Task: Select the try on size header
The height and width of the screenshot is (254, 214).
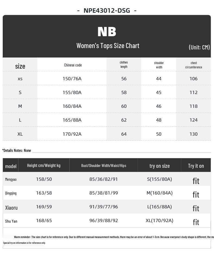Action: coord(160,166)
